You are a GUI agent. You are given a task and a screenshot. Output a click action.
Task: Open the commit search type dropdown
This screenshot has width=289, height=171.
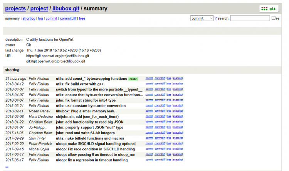click(202, 18)
